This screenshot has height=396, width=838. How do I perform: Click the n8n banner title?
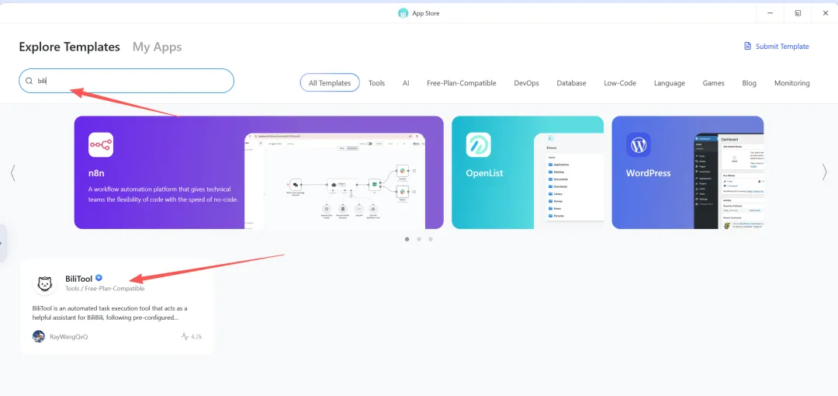tap(96, 173)
